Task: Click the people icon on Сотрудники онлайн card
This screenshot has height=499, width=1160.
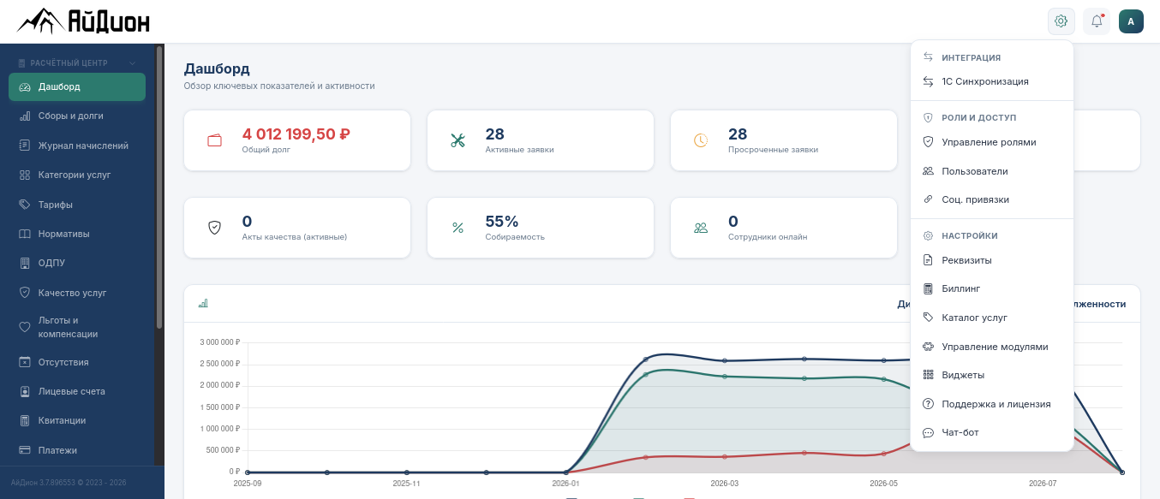Action: pos(701,228)
